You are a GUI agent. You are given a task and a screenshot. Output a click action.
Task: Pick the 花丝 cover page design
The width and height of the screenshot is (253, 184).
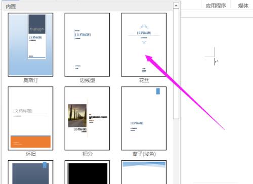pos(144,44)
